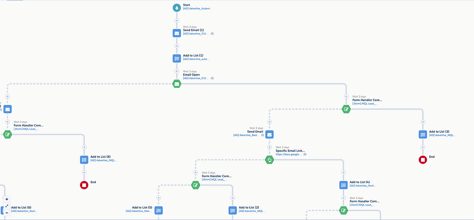Click the green Email Open trigger hexagon
Image resolution: width=474 pixels, height=220 pixels.
[177, 84]
